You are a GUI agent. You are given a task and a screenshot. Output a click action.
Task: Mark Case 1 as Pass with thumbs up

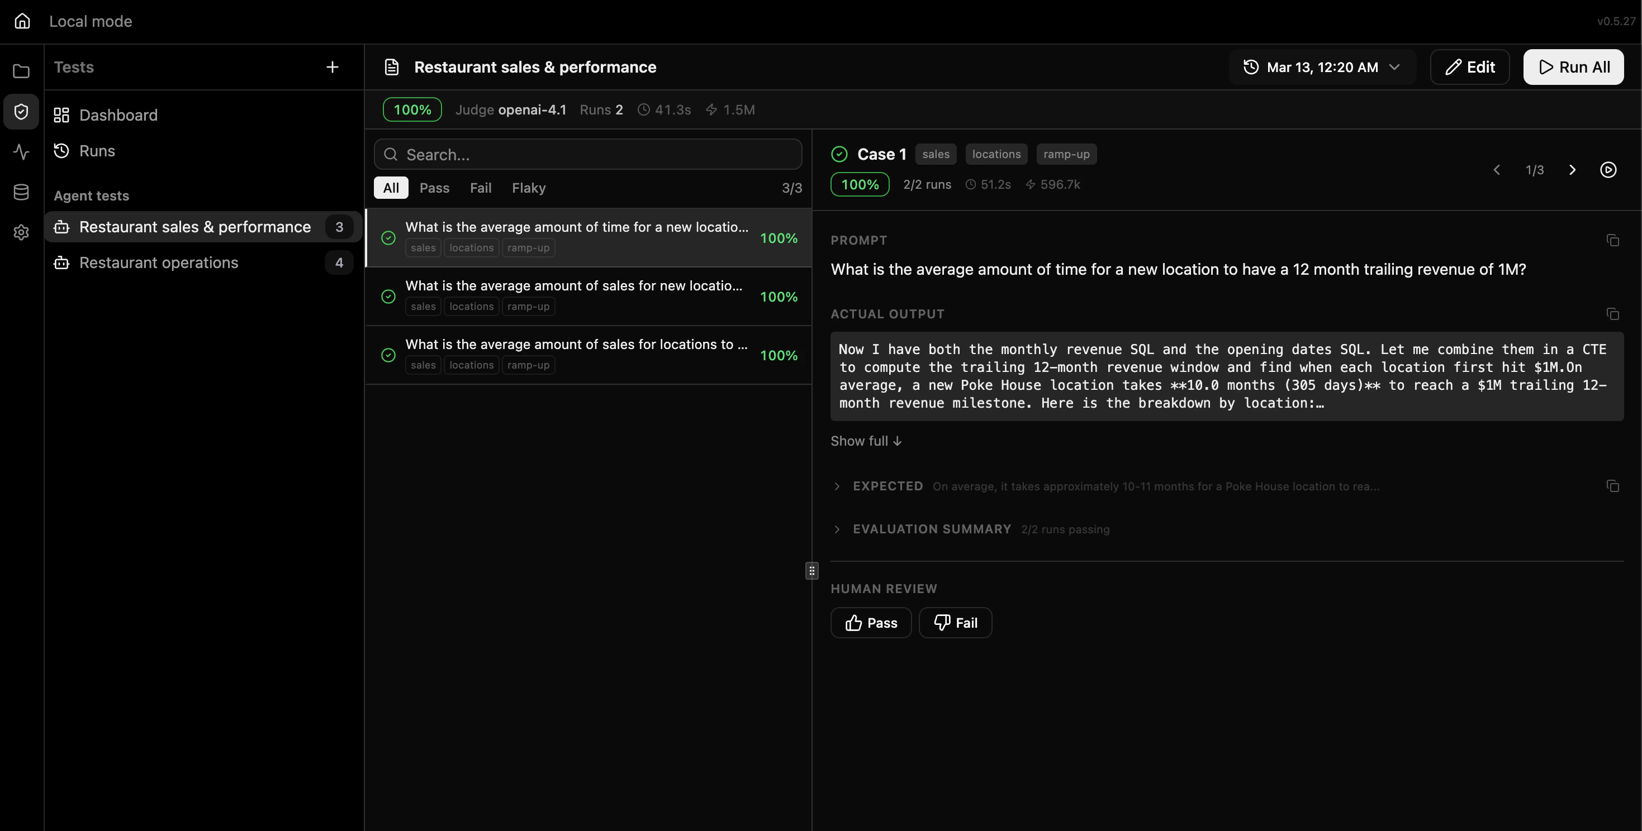pos(871,622)
